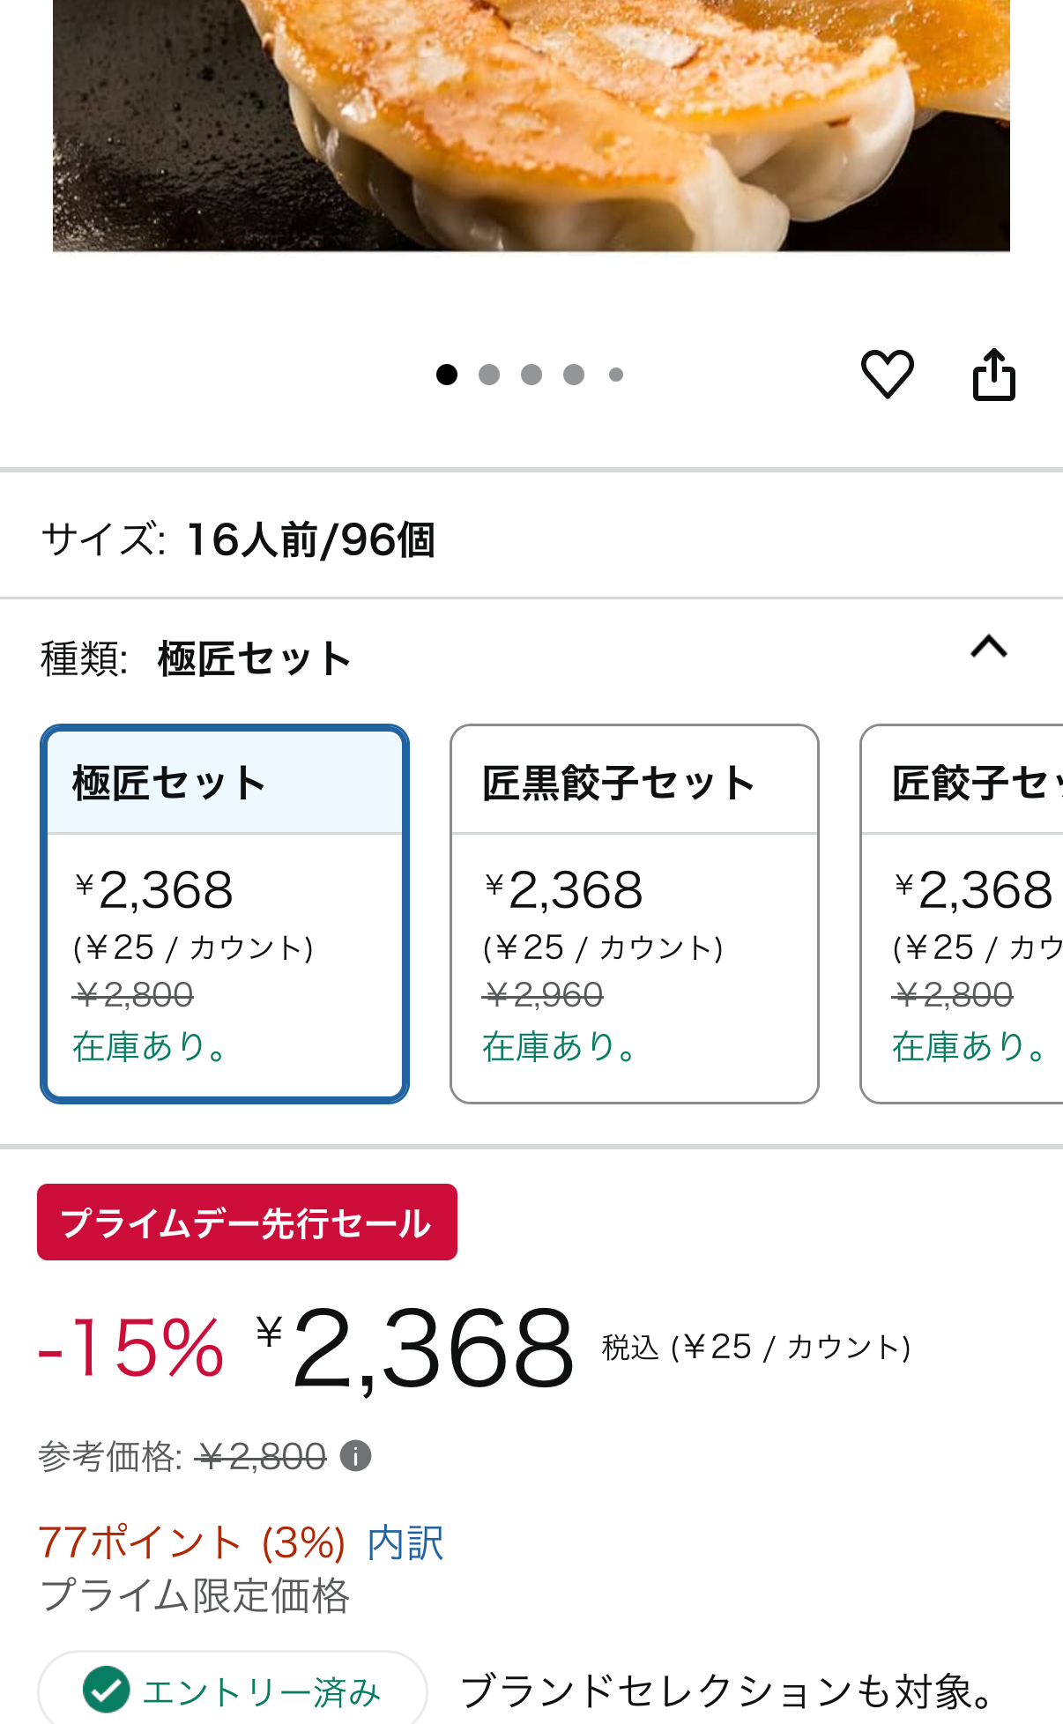Jump to second image carousel dot

489,375
